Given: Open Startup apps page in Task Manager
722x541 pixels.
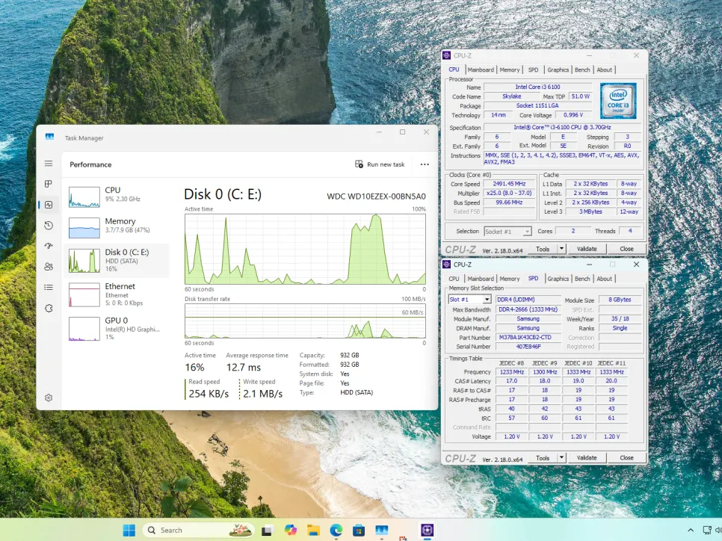Looking at the screenshot, I should [49, 246].
